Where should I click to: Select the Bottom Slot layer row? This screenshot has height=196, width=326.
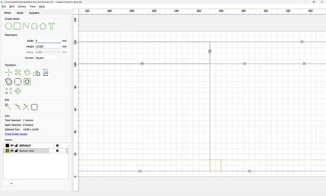36,151
